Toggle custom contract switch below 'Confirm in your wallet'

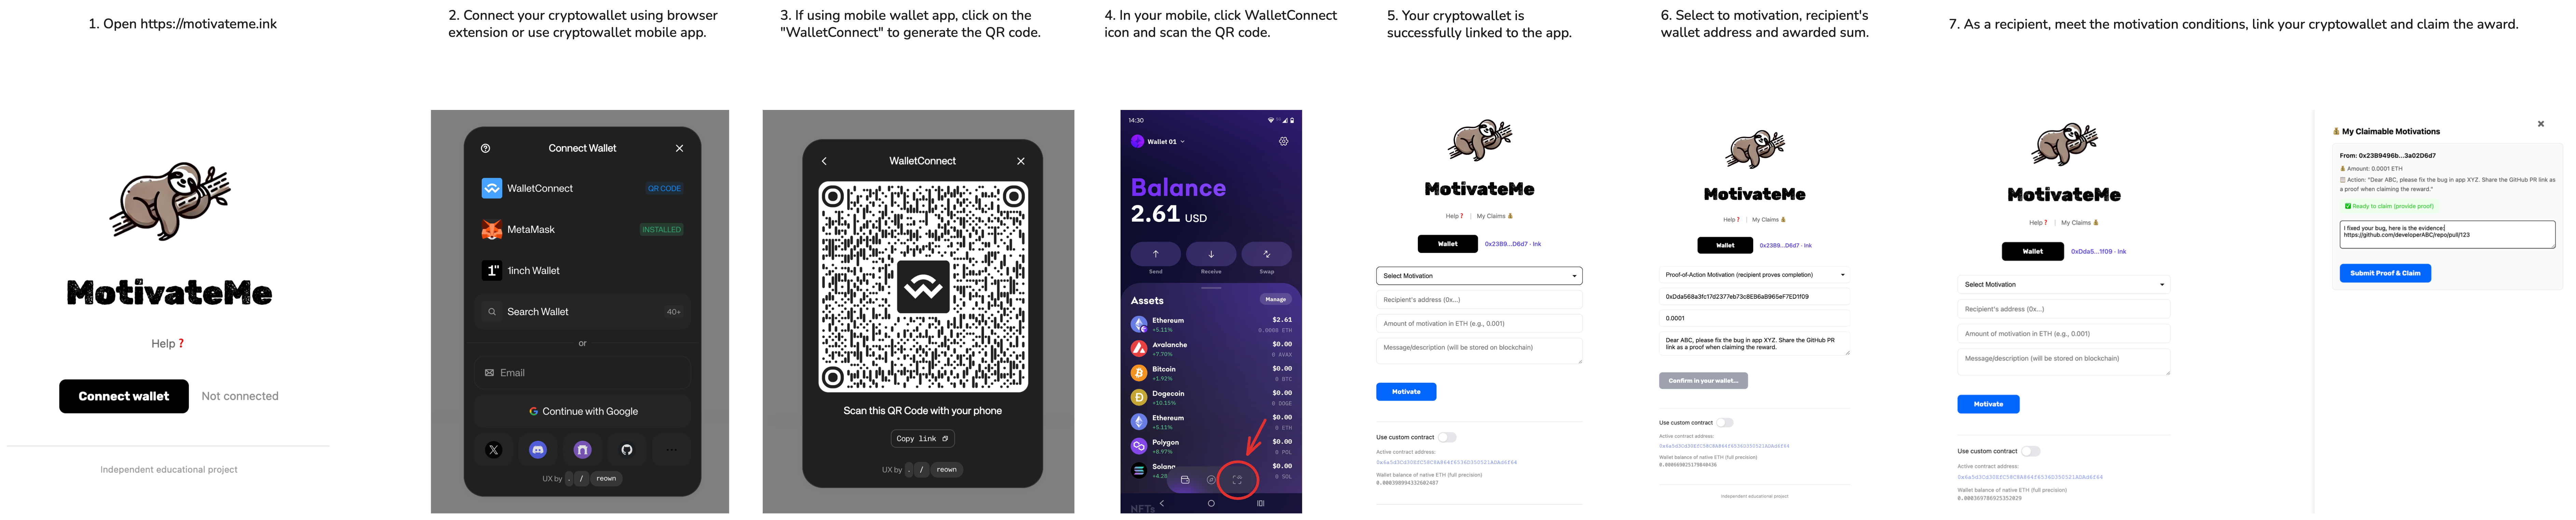click(1725, 423)
